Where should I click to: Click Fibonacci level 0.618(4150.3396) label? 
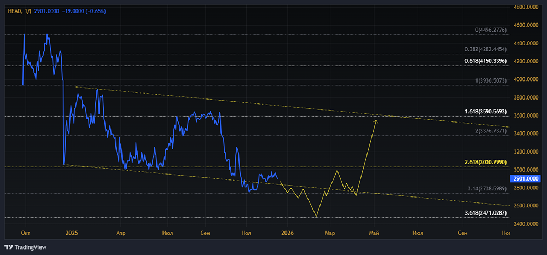tap(485, 61)
